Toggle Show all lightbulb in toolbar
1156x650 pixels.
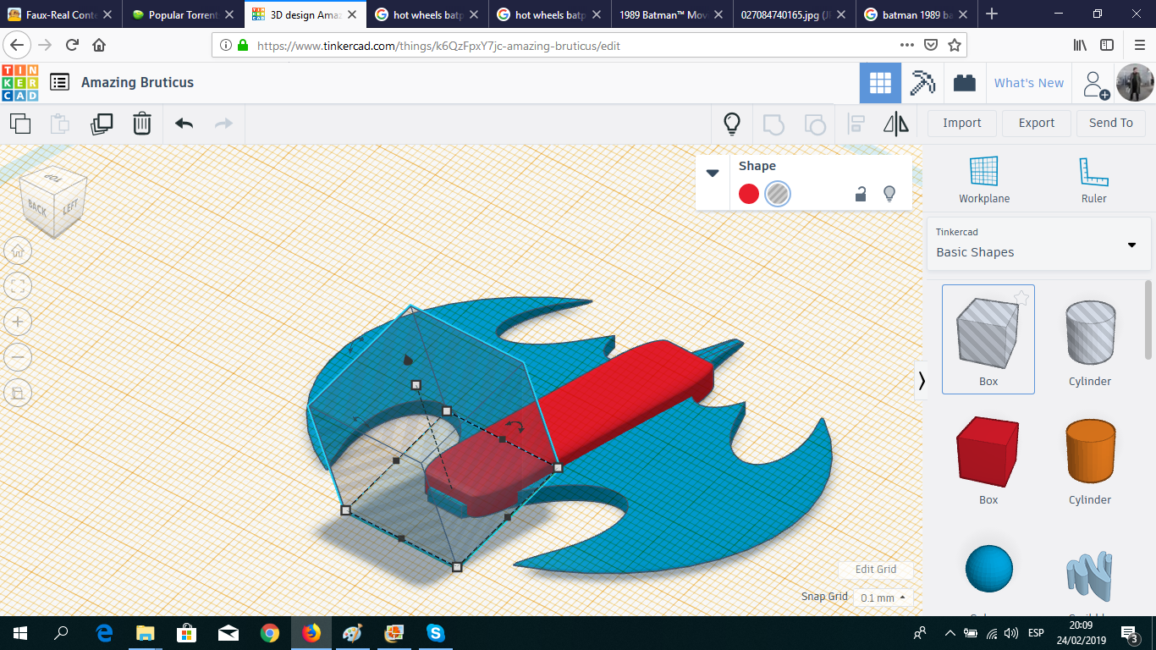tap(732, 124)
